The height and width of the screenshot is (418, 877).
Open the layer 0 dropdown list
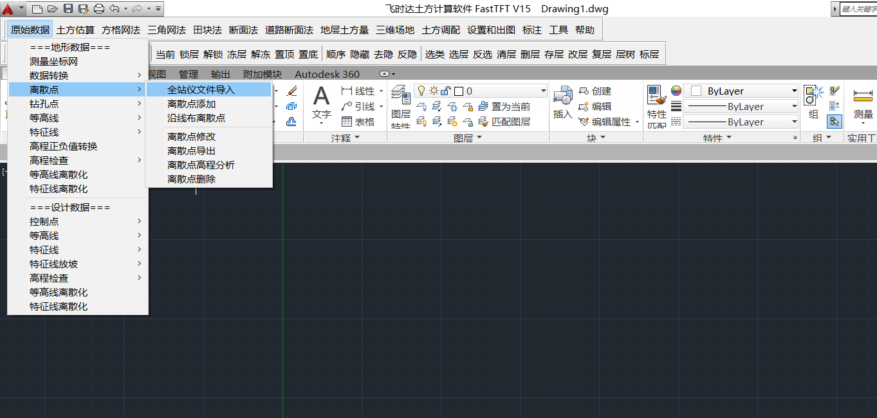tap(544, 91)
